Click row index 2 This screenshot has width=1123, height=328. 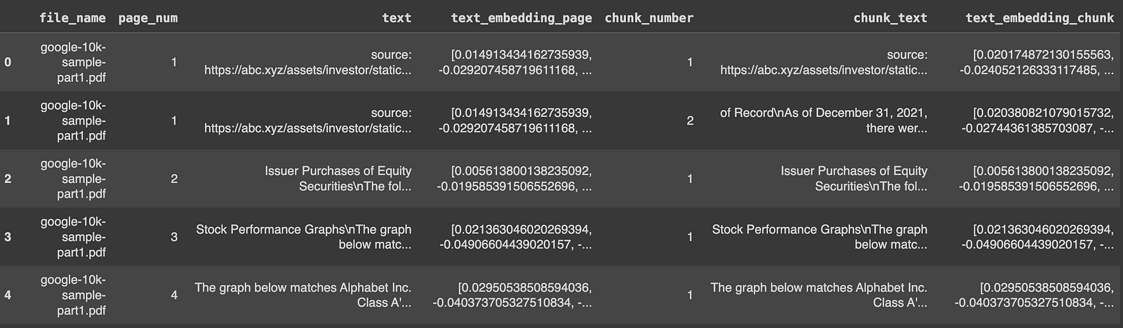pos(8,179)
